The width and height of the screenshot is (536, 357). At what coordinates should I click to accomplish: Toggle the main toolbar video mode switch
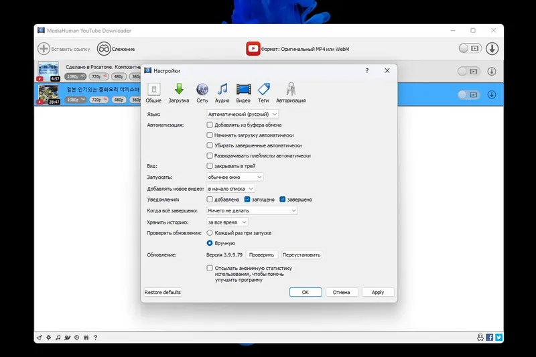470,48
